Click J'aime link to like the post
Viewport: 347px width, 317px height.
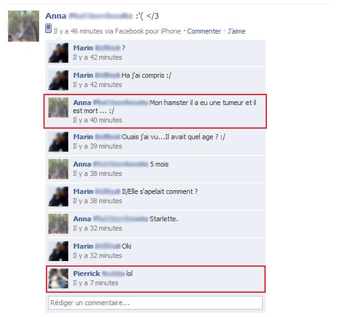coord(237,31)
